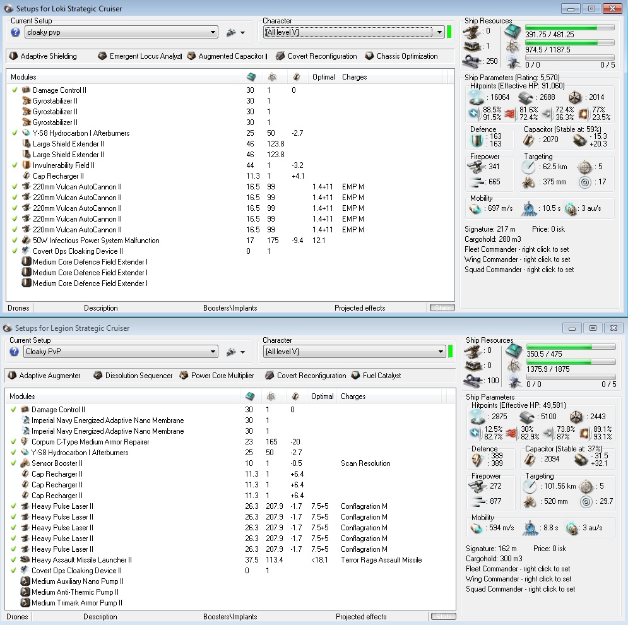Click the Adaptive Shielding subsystem icon
Viewport: 628px width, 625px height.
click(x=13, y=56)
